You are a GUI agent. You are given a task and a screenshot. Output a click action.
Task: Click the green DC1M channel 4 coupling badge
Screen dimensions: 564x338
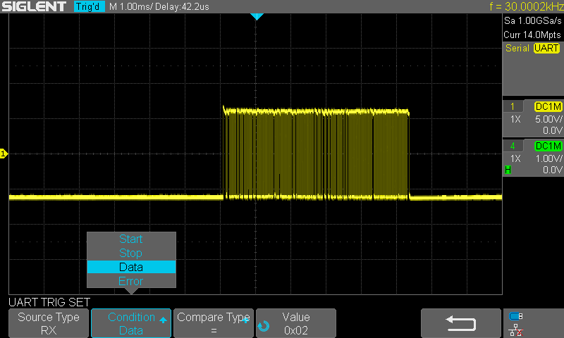click(548, 146)
